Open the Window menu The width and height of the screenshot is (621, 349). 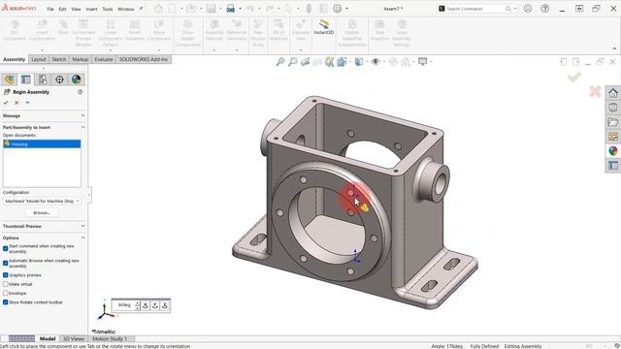pyautogui.click(x=126, y=9)
